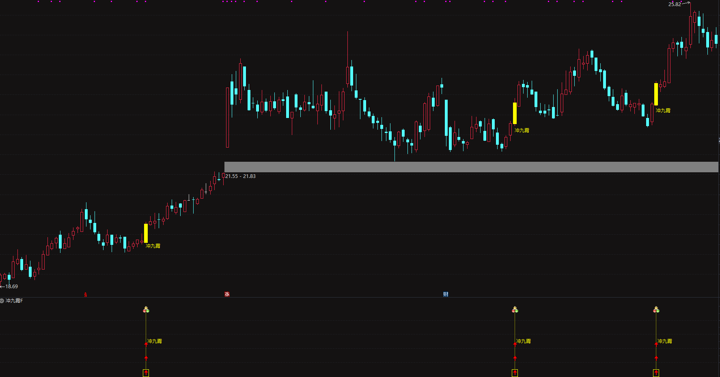Click the 18.69 lowest price label
The width and height of the screenshot is (720, 377).
pyautogui.click(x=11, y=287)
